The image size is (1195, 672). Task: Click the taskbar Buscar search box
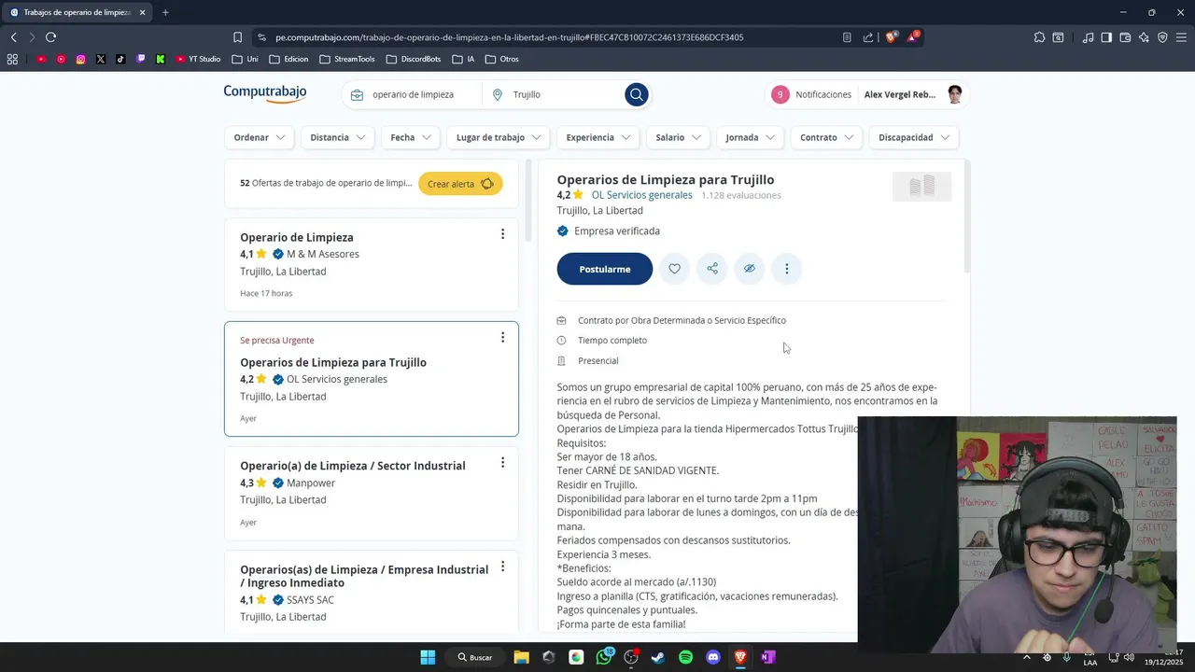click(474, 657)
